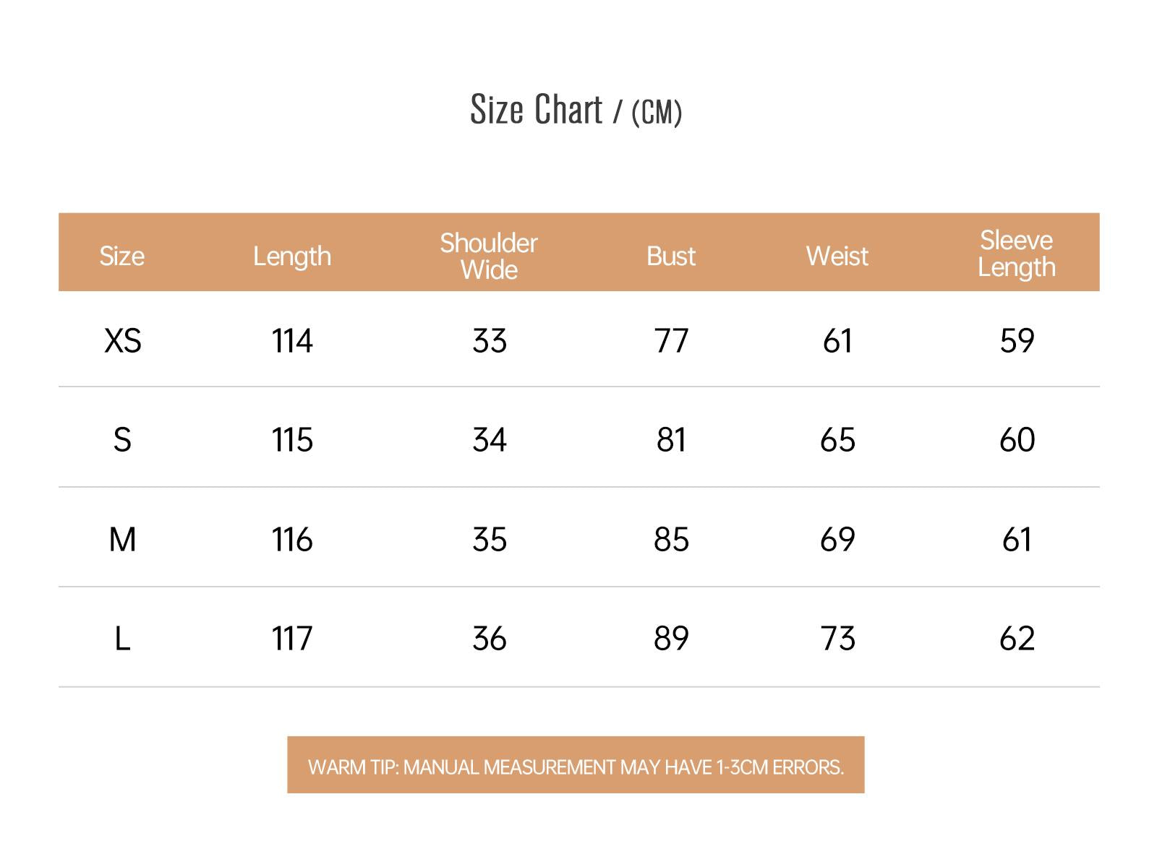Click the L sleeve length value 62
The height and width of the screenshot is (867, 1157).
pos(1017,639)
